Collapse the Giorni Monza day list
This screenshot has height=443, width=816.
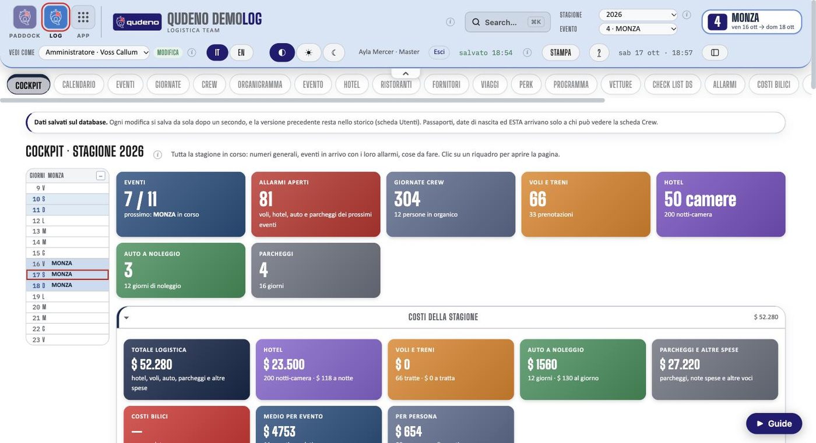[x=101, y=176]
